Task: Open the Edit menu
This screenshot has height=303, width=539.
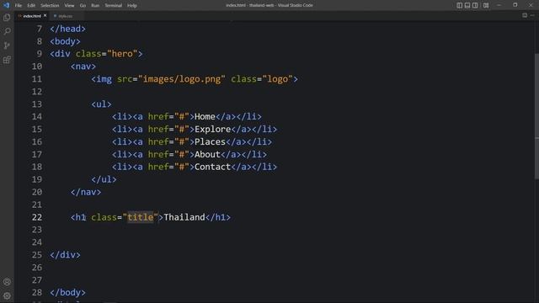Action: [31, 6]
